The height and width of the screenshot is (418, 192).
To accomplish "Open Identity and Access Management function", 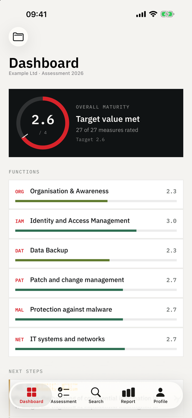I will (96, 224).
